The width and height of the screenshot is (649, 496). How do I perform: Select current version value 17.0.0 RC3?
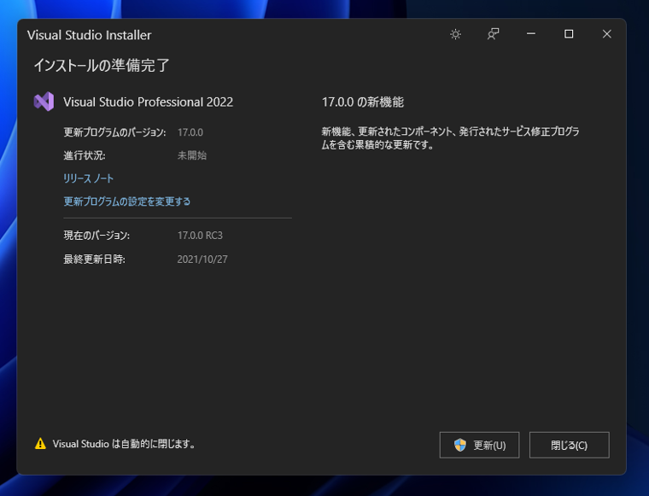tap(200, 236)
